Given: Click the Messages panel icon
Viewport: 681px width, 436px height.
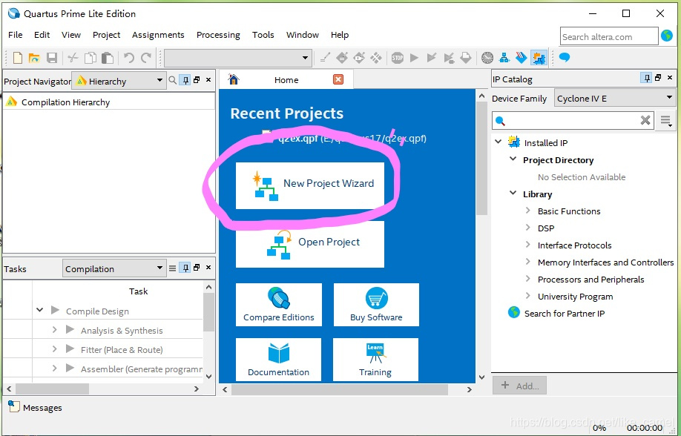Looking at the screenshot, I should click(14, 406).
